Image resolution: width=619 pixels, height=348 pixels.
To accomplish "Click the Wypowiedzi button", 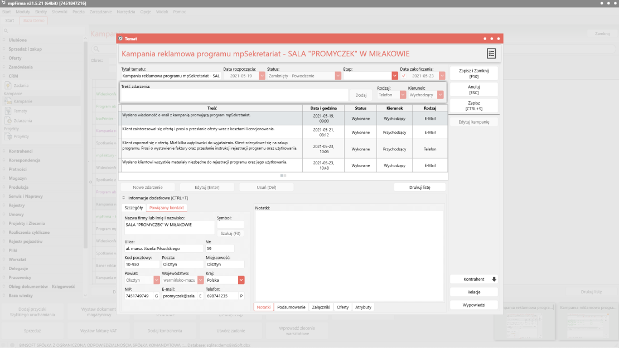I will (473, 305).
